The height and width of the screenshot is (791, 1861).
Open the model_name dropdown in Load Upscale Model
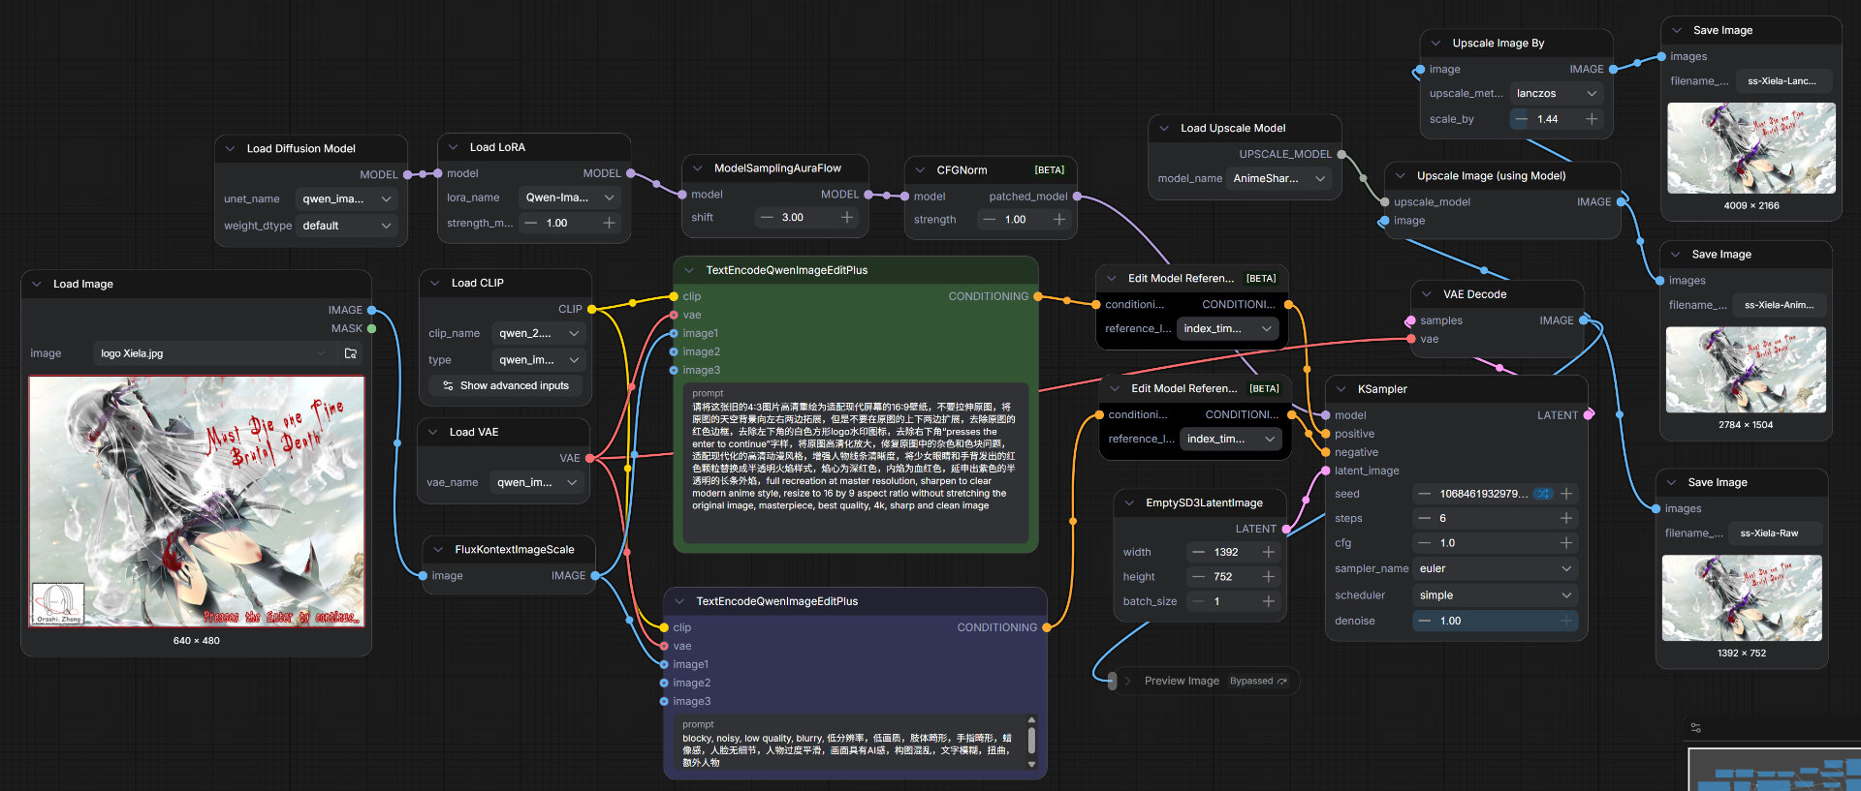point(1278,178)
